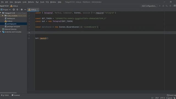Click the require('telegraf') call
The image size is (176, 99).
[106, 13]
